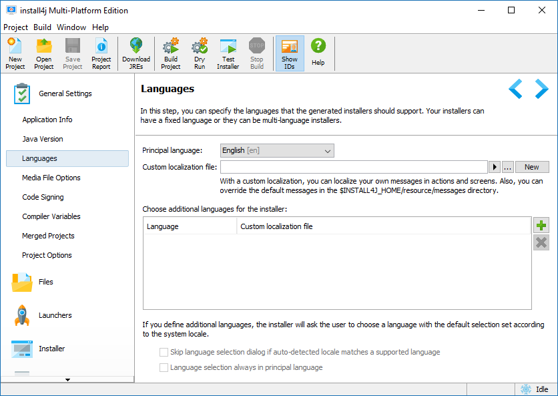This screenshot has width=558, height=396.
Task: Select the Languages step in the sidebar
Action: pos(67,158)
